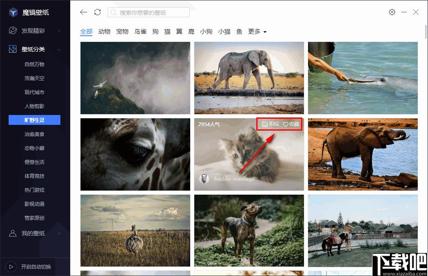Open the kitten wallpaper thumbnail
Screen dimensions: 428x276
point(249,154)
